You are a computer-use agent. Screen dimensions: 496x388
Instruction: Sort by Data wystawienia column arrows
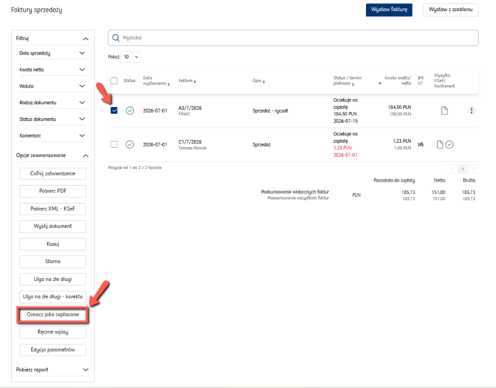168,84
